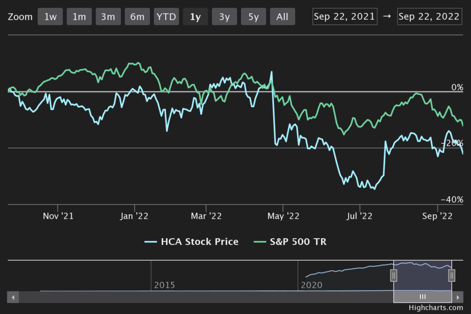Toggle HCA Stock Price series visibility
This screenshot has width=471, height=314.
point(191,241)
